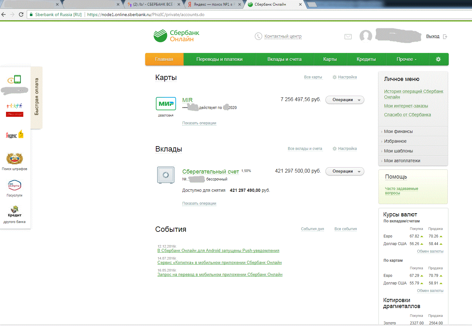The width and height of the screenshot is (472, 326).
Task: Click the 421 297 500,00 руб. balance
Action: (x=298, y=171)
